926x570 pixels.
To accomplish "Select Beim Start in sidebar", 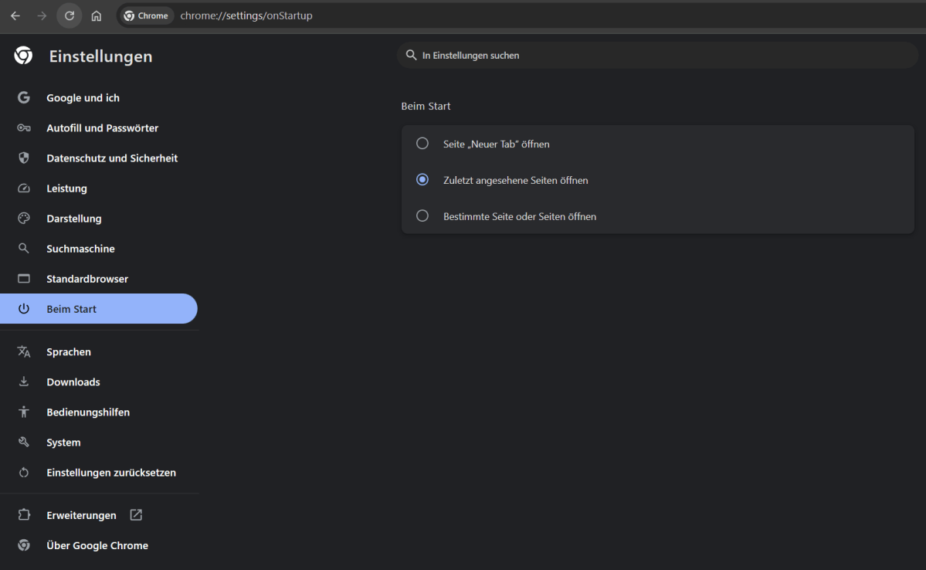I will tap(99, 308).
